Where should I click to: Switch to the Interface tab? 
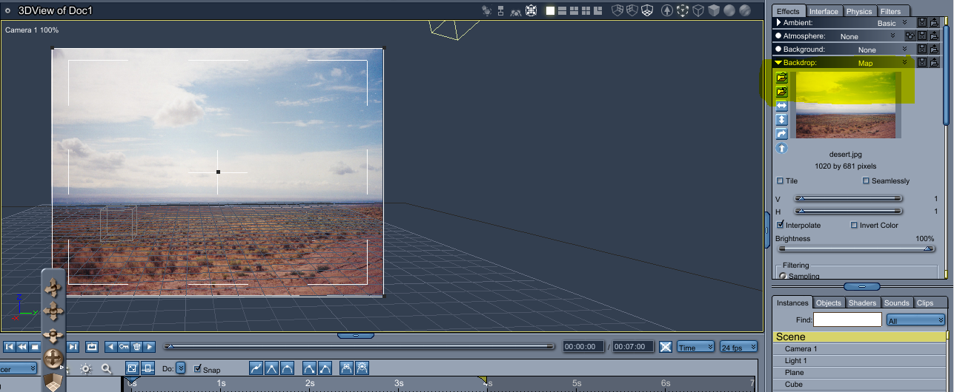click(824, 11)
